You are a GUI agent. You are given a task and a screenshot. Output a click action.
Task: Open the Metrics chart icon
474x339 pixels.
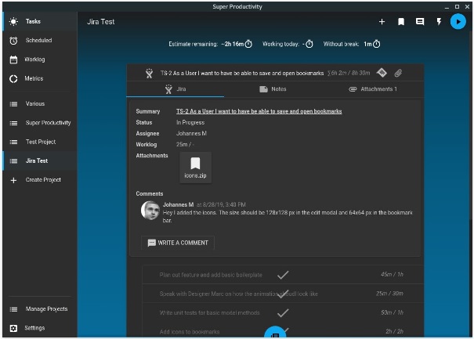pyautogui.click(x=13, y=78)
